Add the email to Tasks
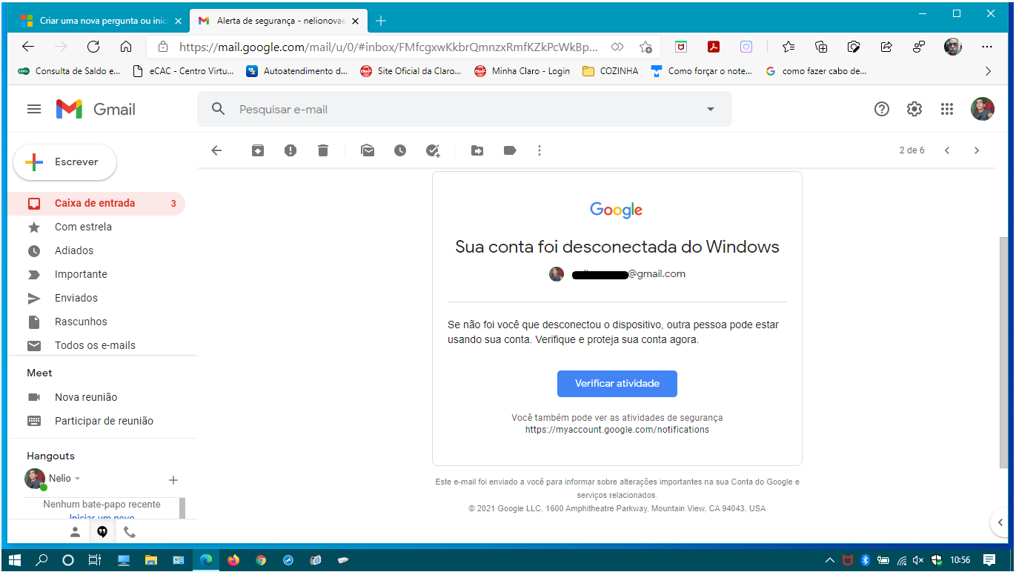Viewport: 1016px width, 572px height. tap(433, 150)
